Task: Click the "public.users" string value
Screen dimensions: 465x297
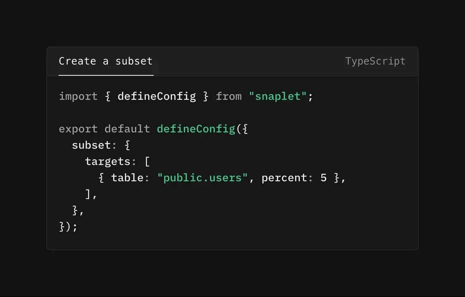Action: pos(202,178)
